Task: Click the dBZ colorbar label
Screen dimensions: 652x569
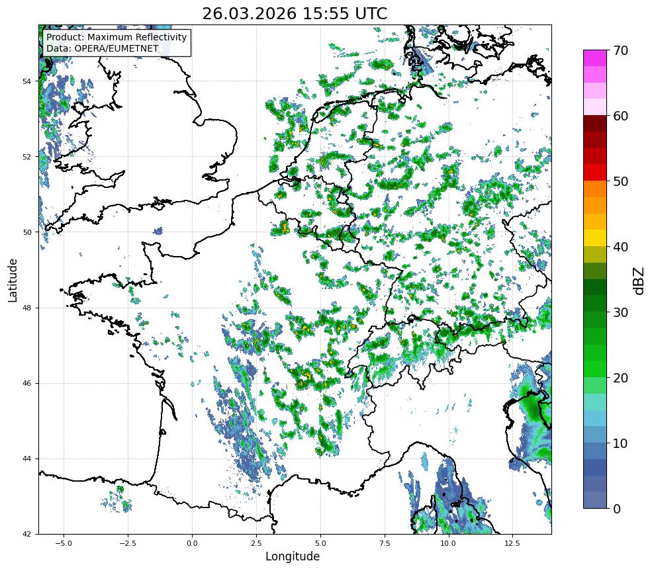Action: click(639, 281)
